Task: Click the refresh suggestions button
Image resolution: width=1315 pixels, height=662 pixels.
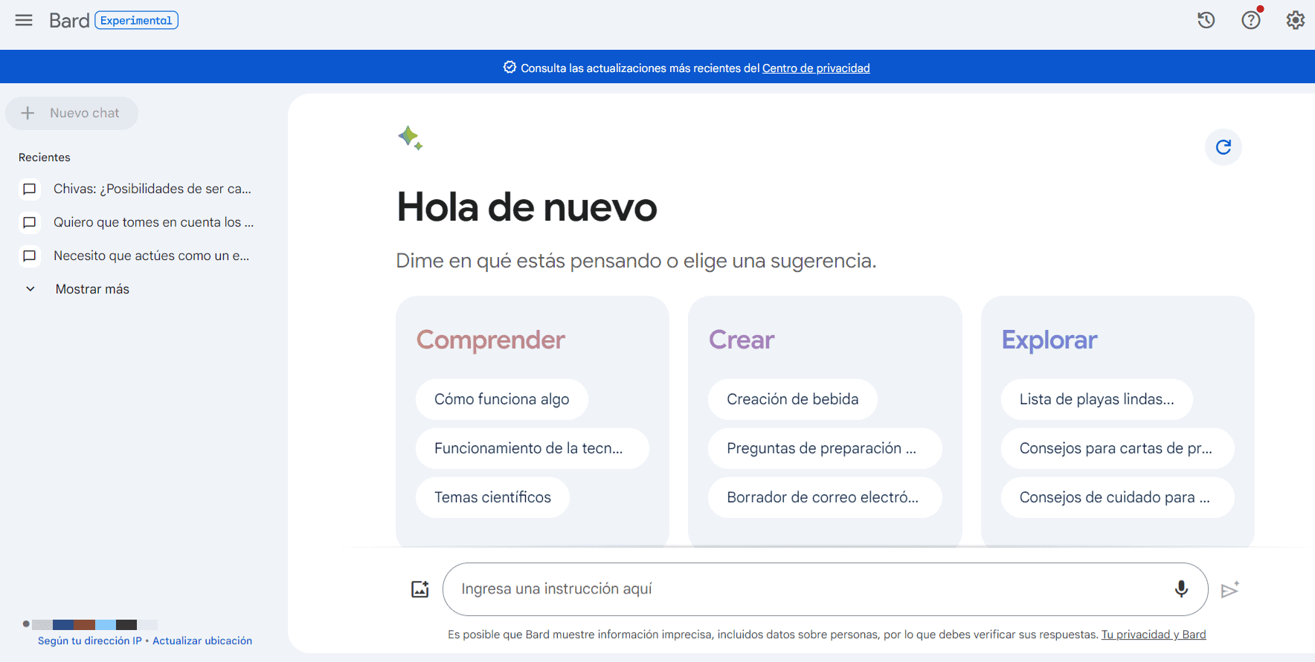Action: (1224, 147)
